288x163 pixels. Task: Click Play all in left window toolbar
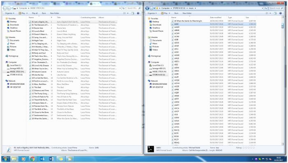(x=35, y=13)
